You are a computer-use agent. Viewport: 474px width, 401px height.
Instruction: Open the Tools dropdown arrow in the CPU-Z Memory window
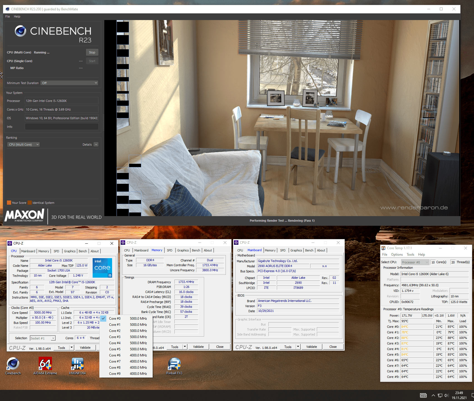pyautogui.click(x=185, y=347)
